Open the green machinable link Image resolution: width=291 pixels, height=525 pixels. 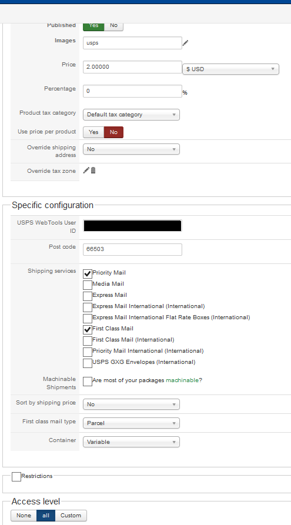click(x=182, y=380)
